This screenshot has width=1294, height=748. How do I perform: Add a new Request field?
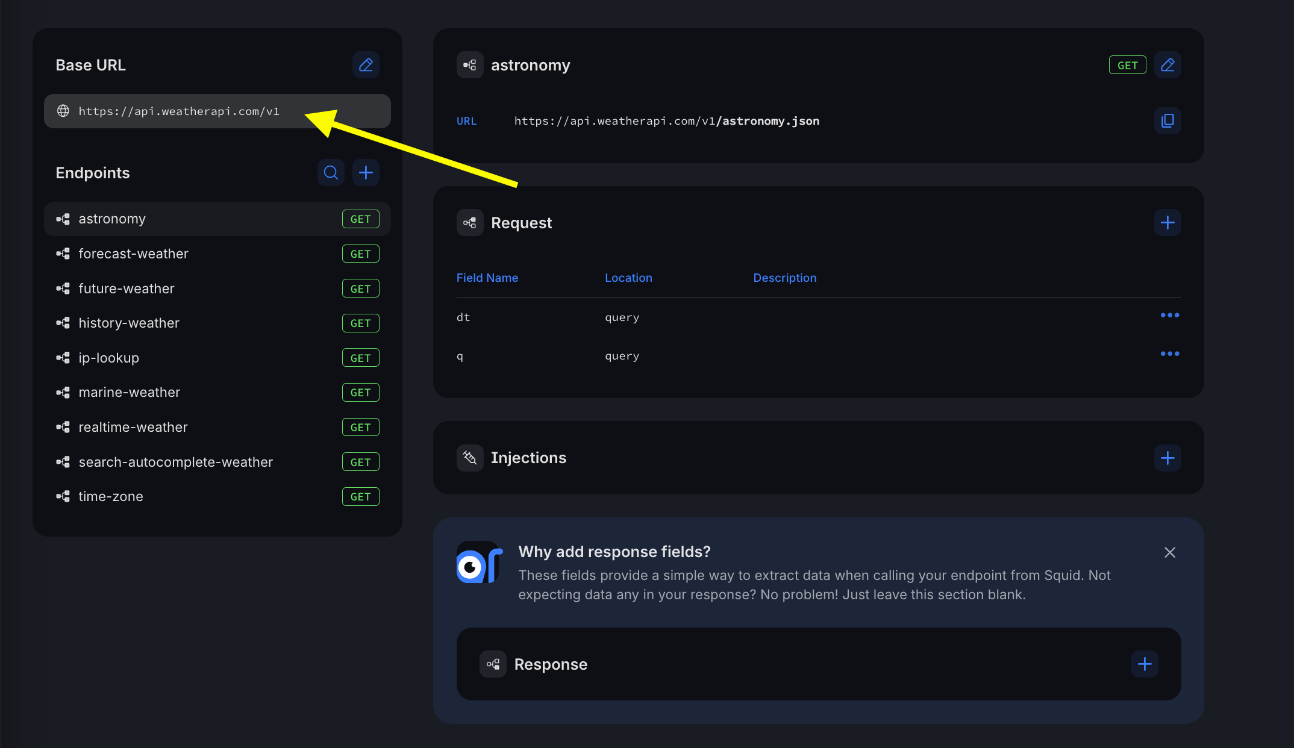[x=1167, y=223]
